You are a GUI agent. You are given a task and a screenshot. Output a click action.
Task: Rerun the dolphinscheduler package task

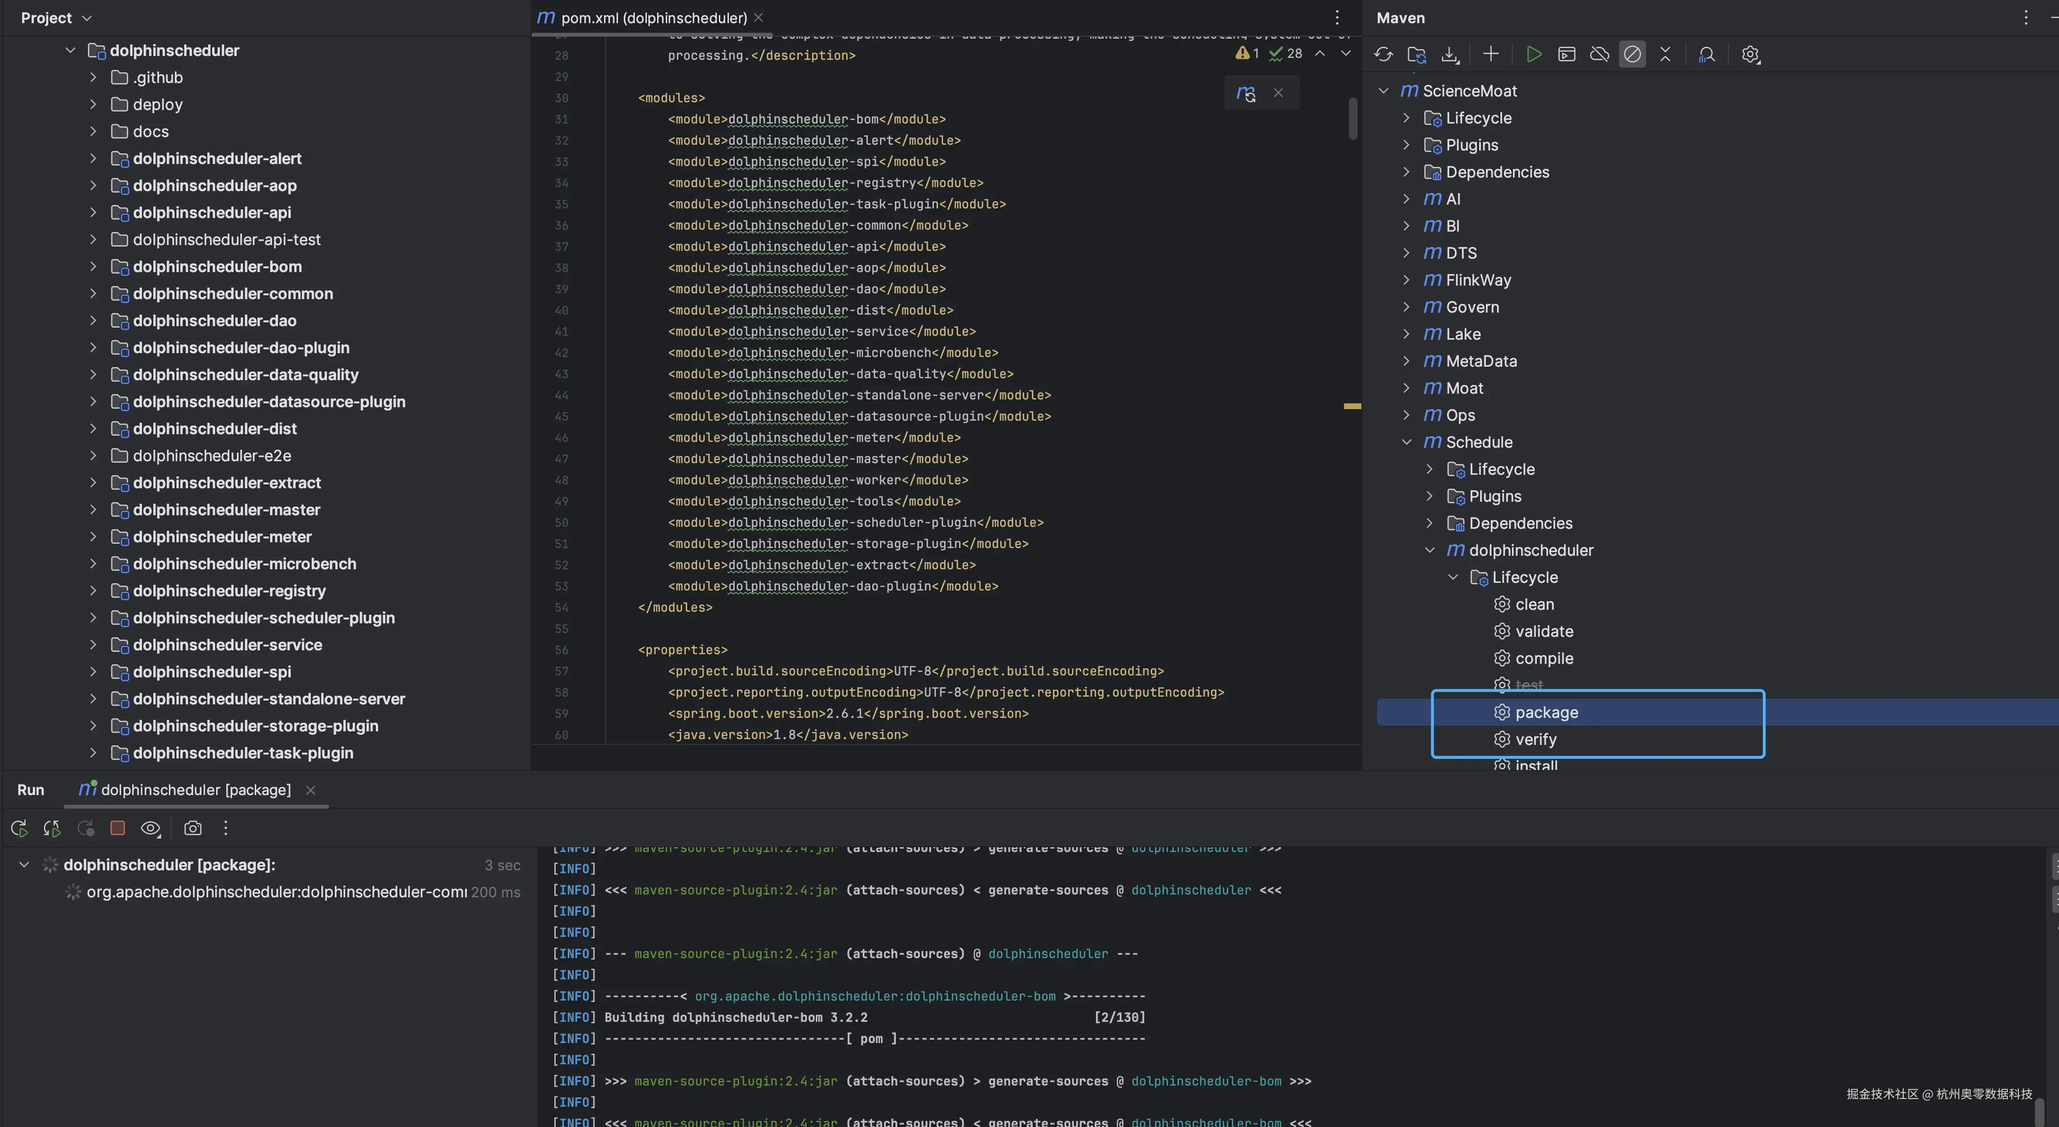(18, 829)
